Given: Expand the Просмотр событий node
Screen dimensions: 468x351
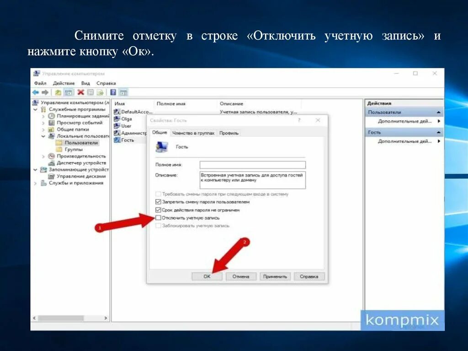Looking at the screenshot, I should (x=43, y=123).
